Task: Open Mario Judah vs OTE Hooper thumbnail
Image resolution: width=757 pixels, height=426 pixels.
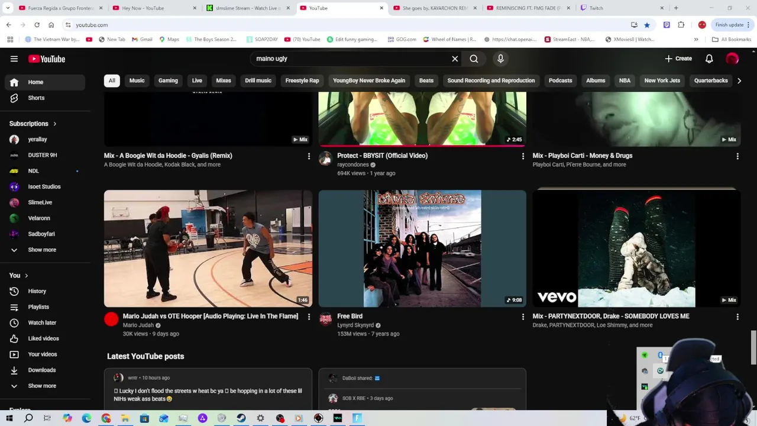Action: click(x=208, y=248)
